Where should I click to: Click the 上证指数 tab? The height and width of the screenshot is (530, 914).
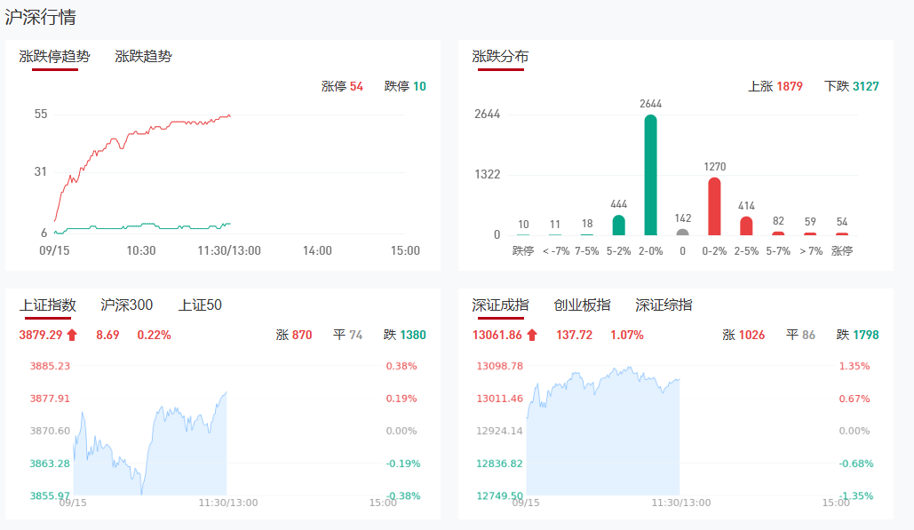[x=48, y=305]
